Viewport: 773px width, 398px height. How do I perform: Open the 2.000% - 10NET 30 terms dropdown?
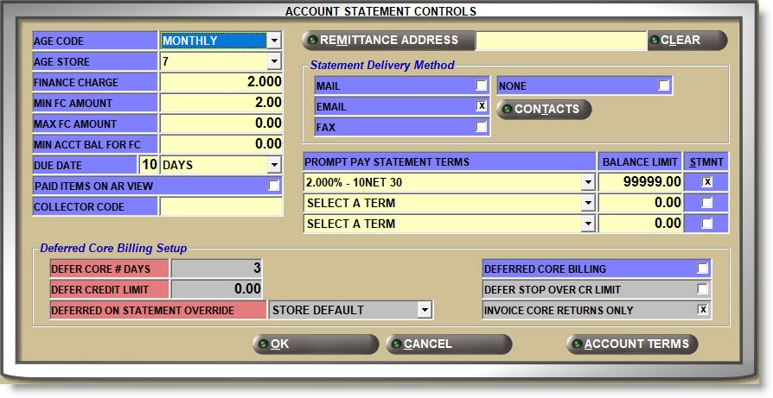(x=588, y=183)
